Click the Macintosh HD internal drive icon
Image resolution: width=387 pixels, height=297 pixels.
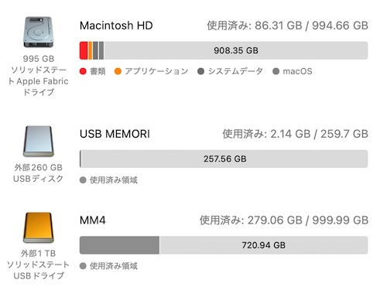[x=38, y=32]
